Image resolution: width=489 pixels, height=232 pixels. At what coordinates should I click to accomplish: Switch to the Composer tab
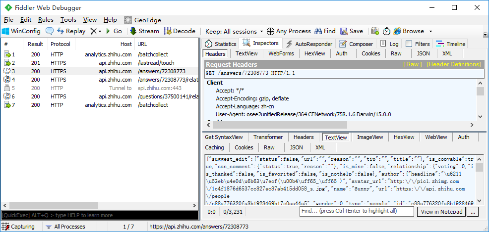356,44
